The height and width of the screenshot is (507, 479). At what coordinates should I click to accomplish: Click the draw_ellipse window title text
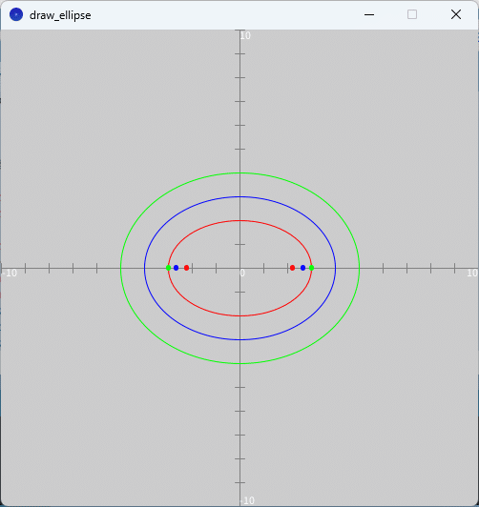coord(60,15)
